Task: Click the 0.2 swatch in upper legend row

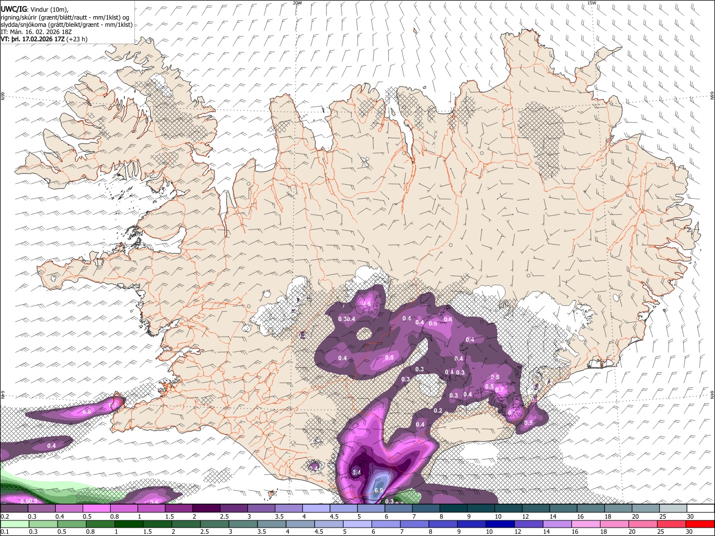Action: 14,509
